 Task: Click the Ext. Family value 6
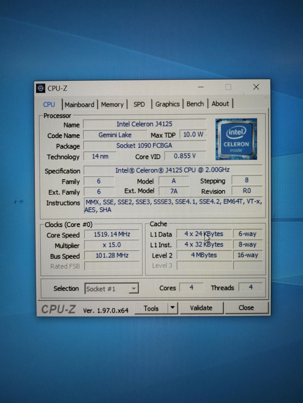tap(99, 191)
